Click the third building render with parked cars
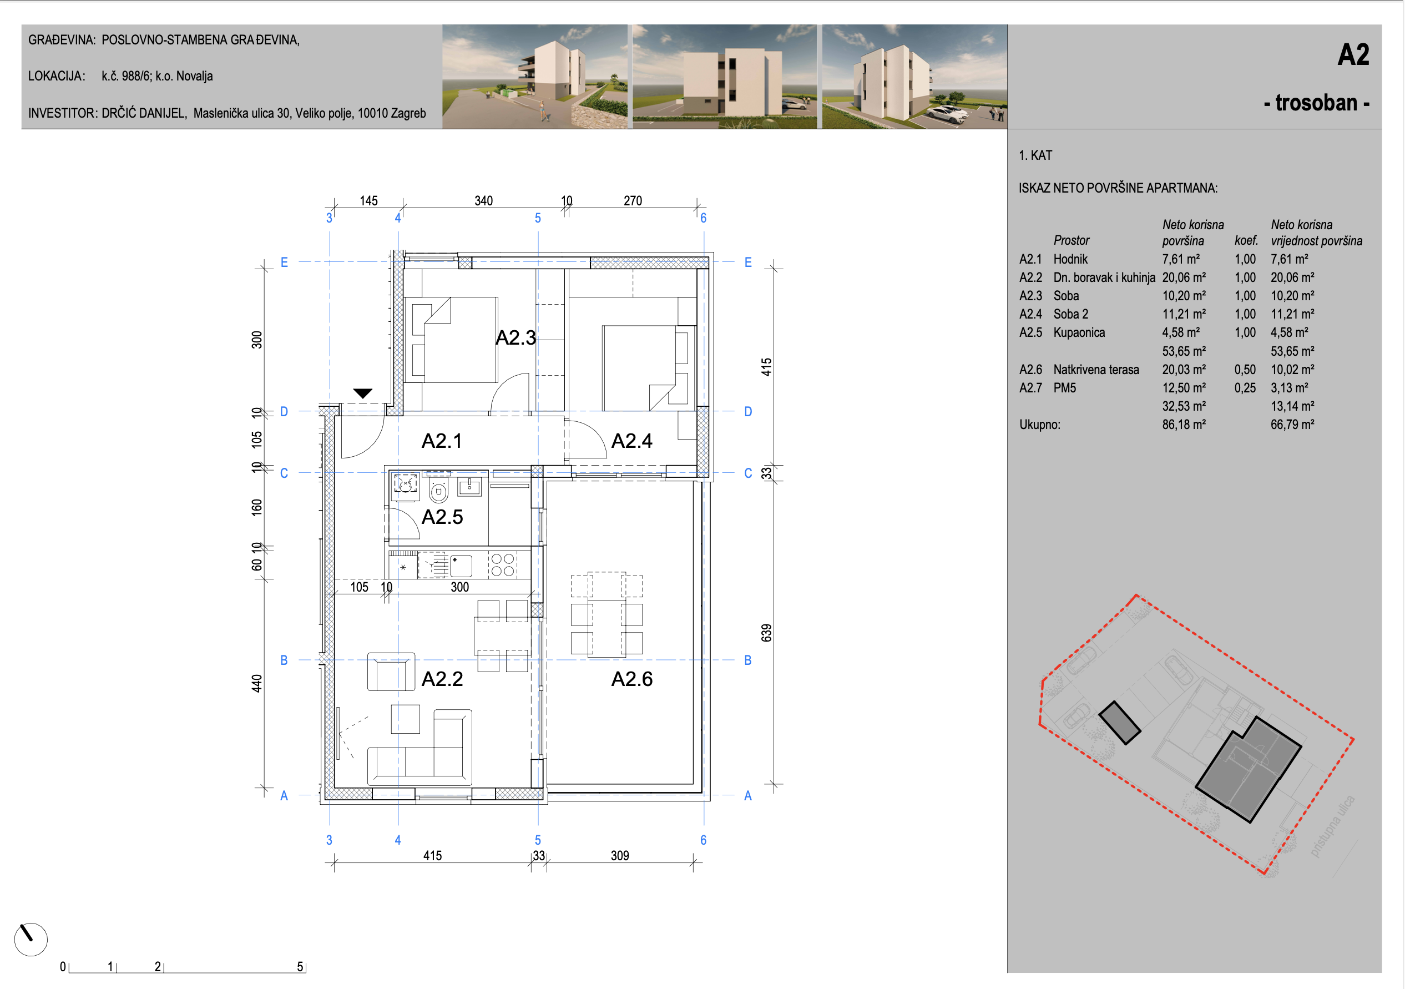 coord(914,77)
